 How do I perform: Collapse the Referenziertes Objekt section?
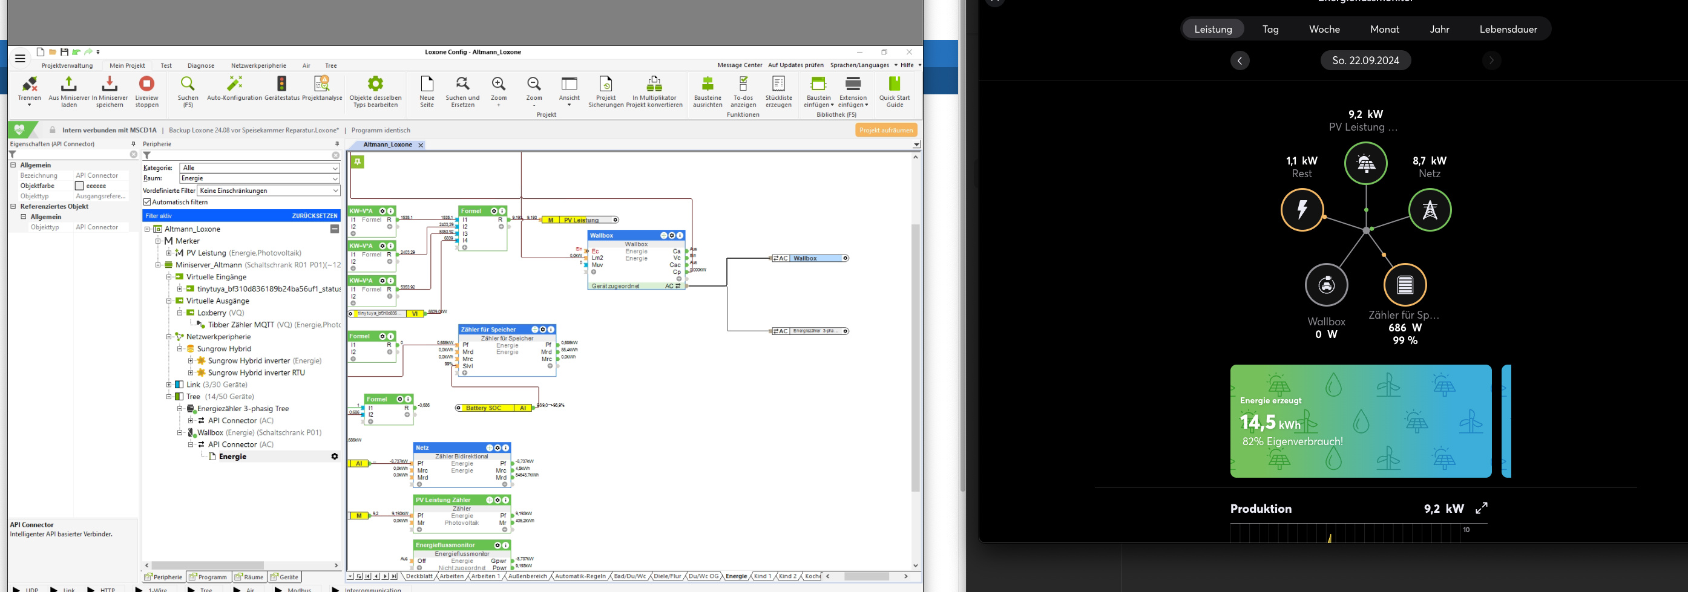point(13,206)
